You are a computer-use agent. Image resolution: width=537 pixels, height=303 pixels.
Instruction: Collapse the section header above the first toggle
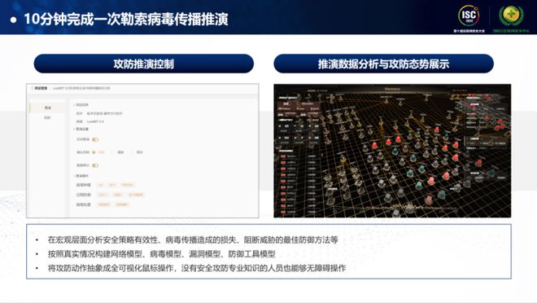81,129
